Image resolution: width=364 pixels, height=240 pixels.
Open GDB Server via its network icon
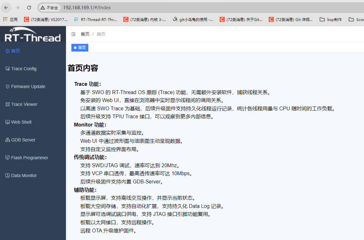coord(7,140)
